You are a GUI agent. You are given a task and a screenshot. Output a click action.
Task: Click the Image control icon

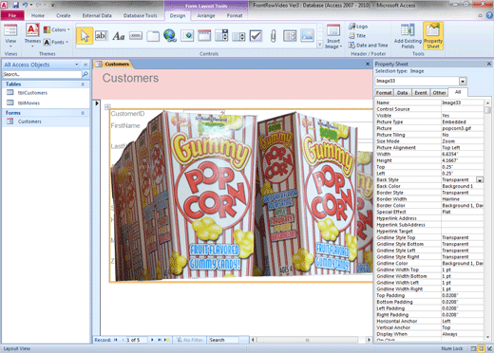click(307, 36)
